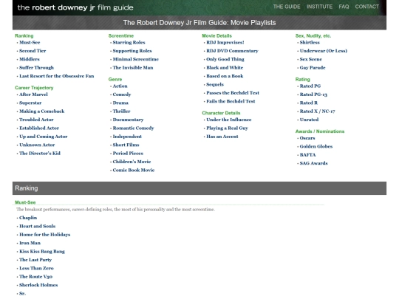
Task: Open The Director's Kid playlist
Action: pyautogui.click(x=40, y=153)
